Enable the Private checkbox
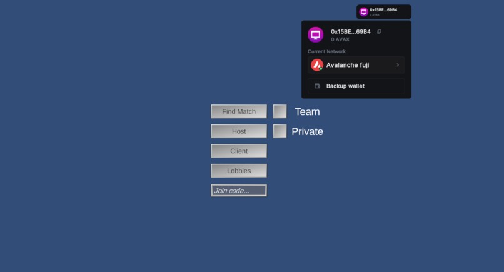 coord(280,131)
